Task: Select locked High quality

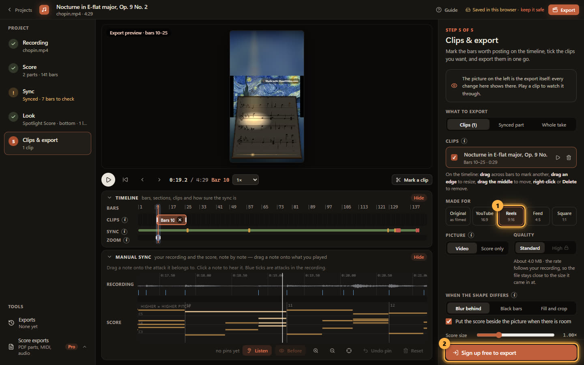Action: pyautogui.click(x=560, y=248)
